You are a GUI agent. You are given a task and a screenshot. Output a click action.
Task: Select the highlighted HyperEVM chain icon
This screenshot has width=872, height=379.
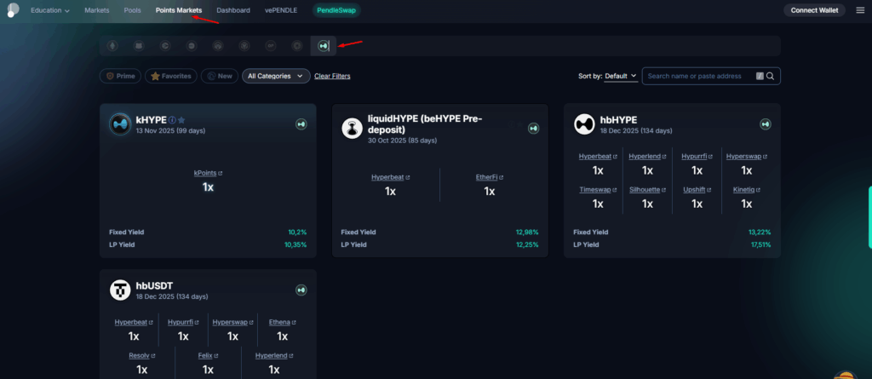pyautogui.click(x=323, y=46)
